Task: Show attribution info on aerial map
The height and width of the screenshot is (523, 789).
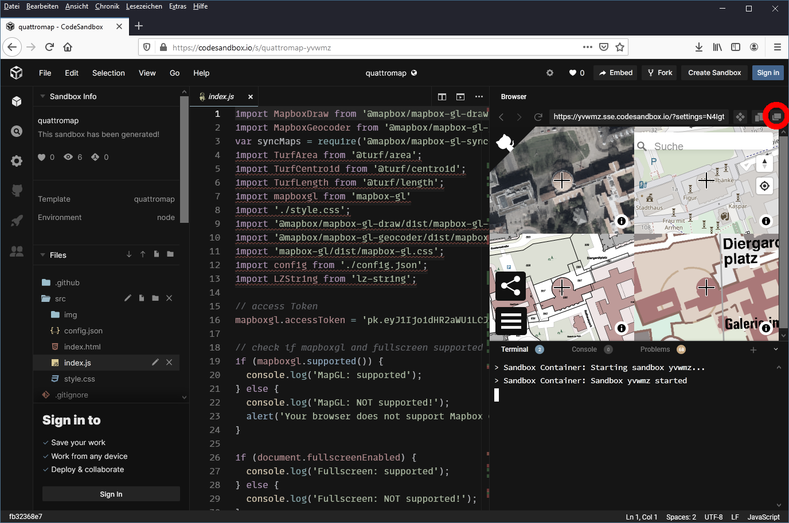Action: (621, 221)
